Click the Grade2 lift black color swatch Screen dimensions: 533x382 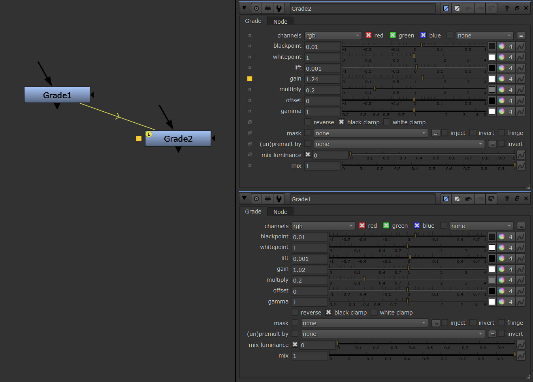492,68
